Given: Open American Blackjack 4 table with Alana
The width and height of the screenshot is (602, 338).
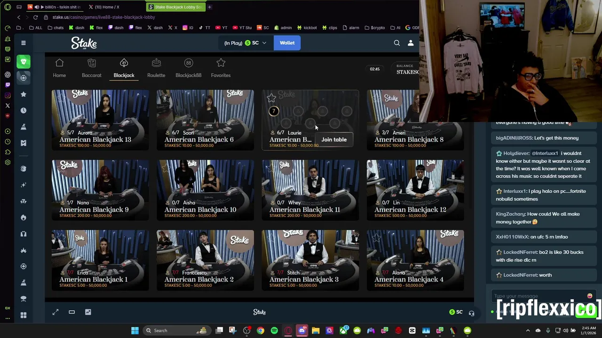Looking at the screenshot, I should (415, 260).
